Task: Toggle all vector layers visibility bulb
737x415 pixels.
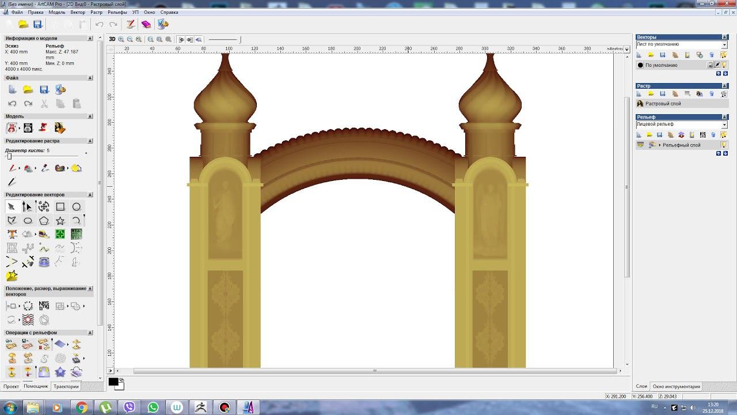Action: pos(724,55)
